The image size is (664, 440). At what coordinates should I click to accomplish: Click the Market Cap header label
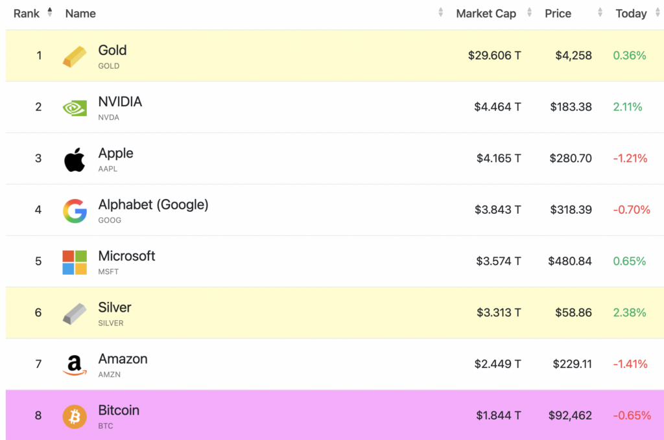point(486,14)
